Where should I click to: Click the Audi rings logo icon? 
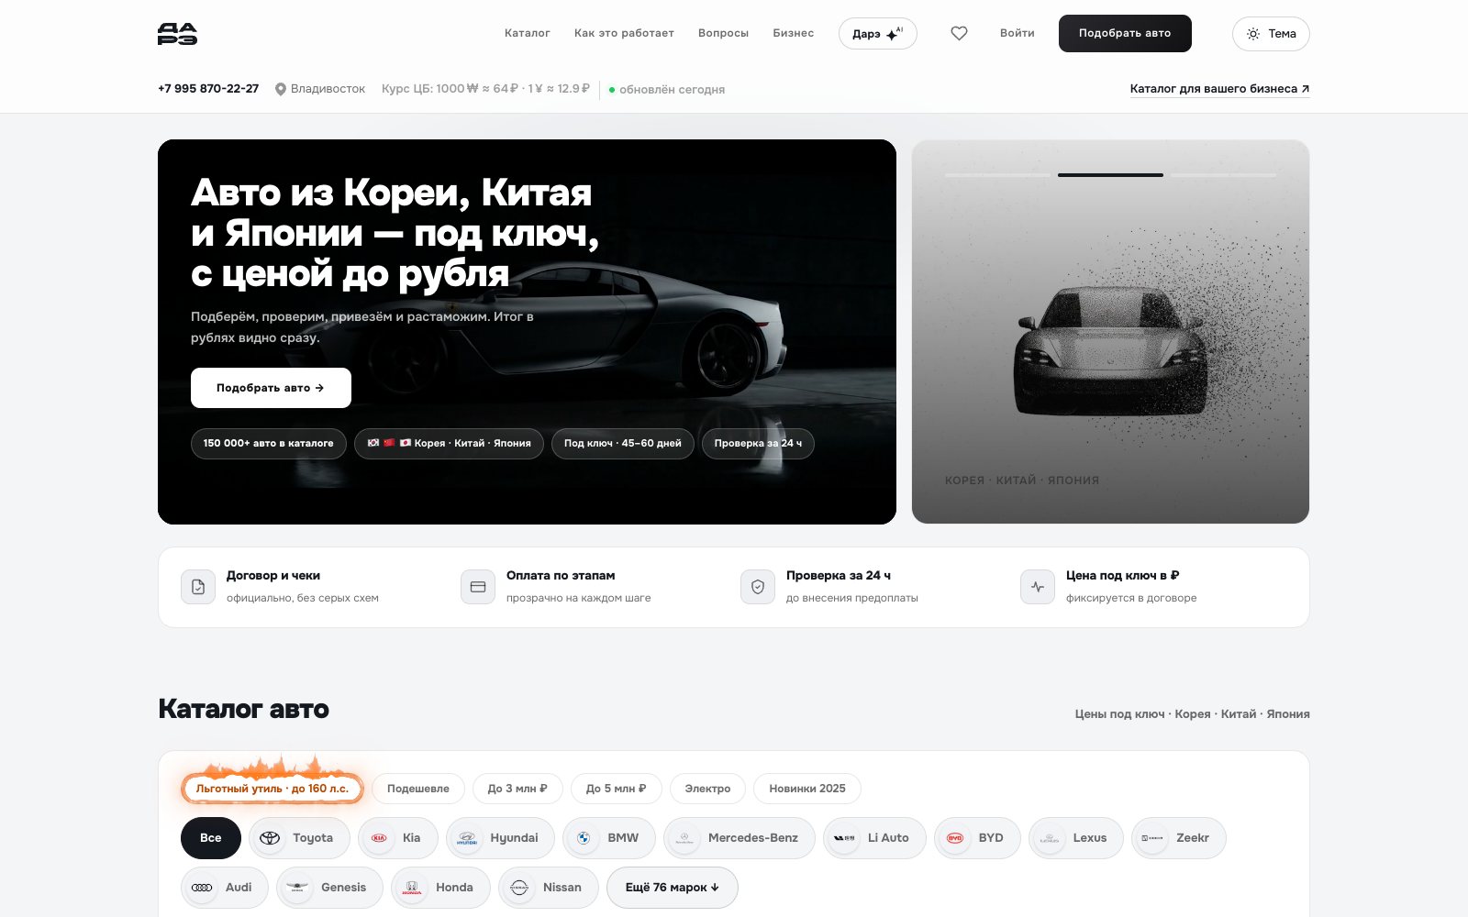coord(202,888)
